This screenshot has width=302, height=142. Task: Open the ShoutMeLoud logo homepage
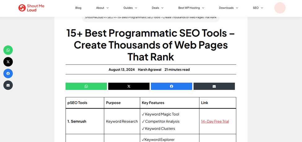pos(31,8)
